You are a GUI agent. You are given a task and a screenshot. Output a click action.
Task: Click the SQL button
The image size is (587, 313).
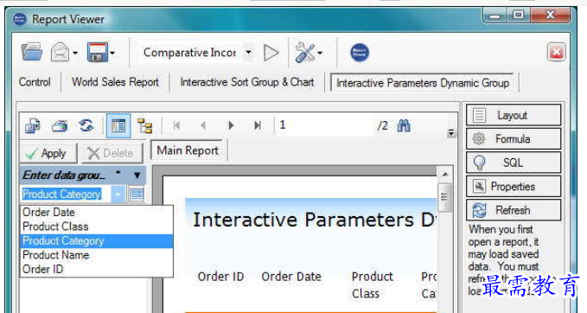coord(514,163)
